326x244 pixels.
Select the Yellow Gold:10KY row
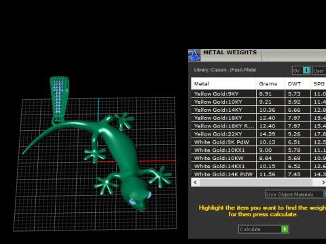click(259, 102)
